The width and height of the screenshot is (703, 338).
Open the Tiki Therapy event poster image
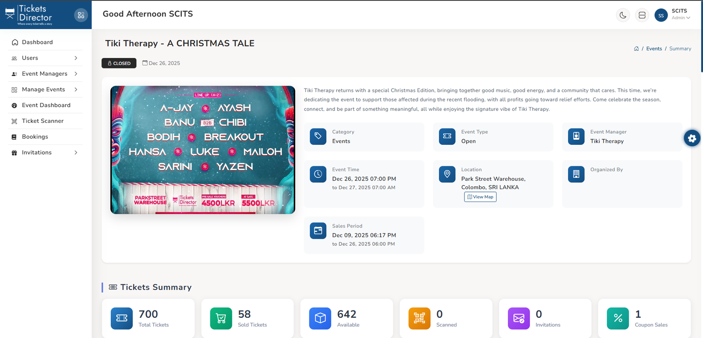pyautogui.click(x=203, y=150)
